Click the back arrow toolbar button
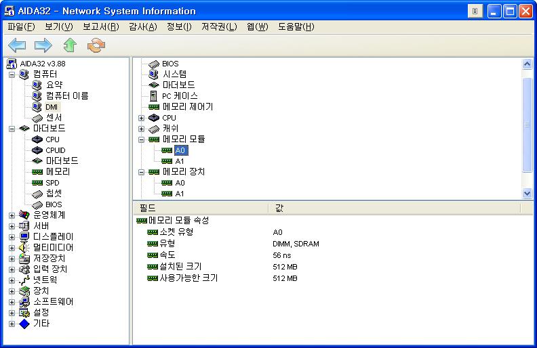 (17, 45)
